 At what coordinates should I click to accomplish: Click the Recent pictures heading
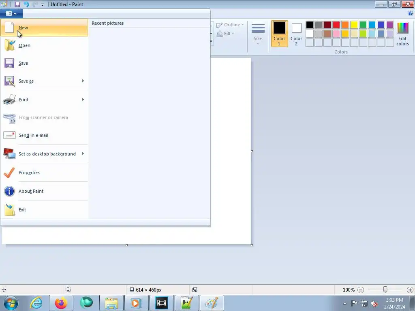[107, 23]
